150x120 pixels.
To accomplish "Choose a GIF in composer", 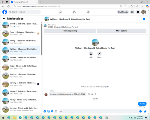I will tap(56, 111).
